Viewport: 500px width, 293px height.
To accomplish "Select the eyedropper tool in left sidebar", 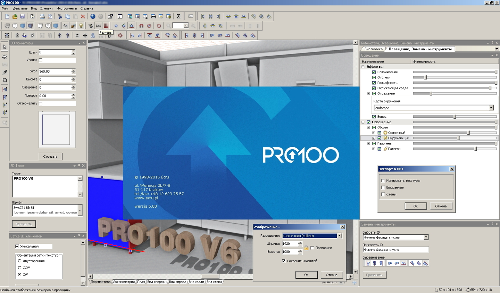I will pyautogui.click(x=5, y=72).
